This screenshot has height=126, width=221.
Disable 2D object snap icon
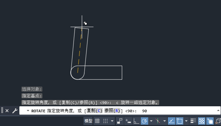click(x=180, y=121)
